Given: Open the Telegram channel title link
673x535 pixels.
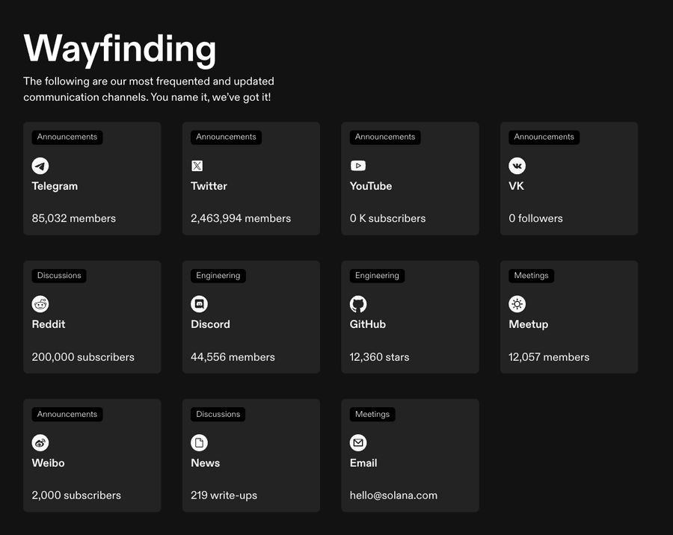Looking at the screenshot, I should click(x=55, y=186).
